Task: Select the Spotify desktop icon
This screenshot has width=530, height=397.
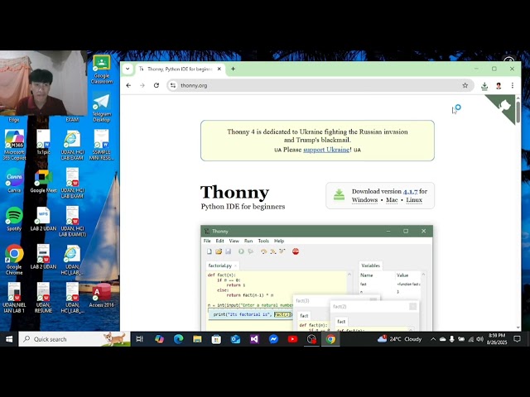Action: (x=14, y=219)
